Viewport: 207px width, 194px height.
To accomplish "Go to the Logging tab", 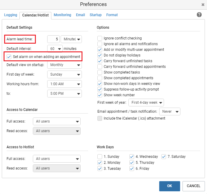I will 11,15.
